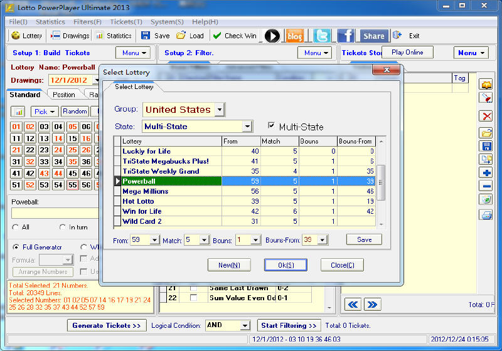502x351 pixels.
Task: Switch to the Position tab
Action: [x=64, y=95]
